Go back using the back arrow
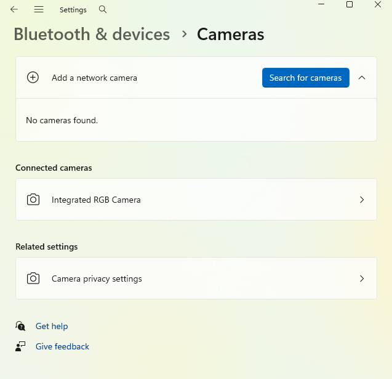The image size is (392, 379). click(14, 9)
